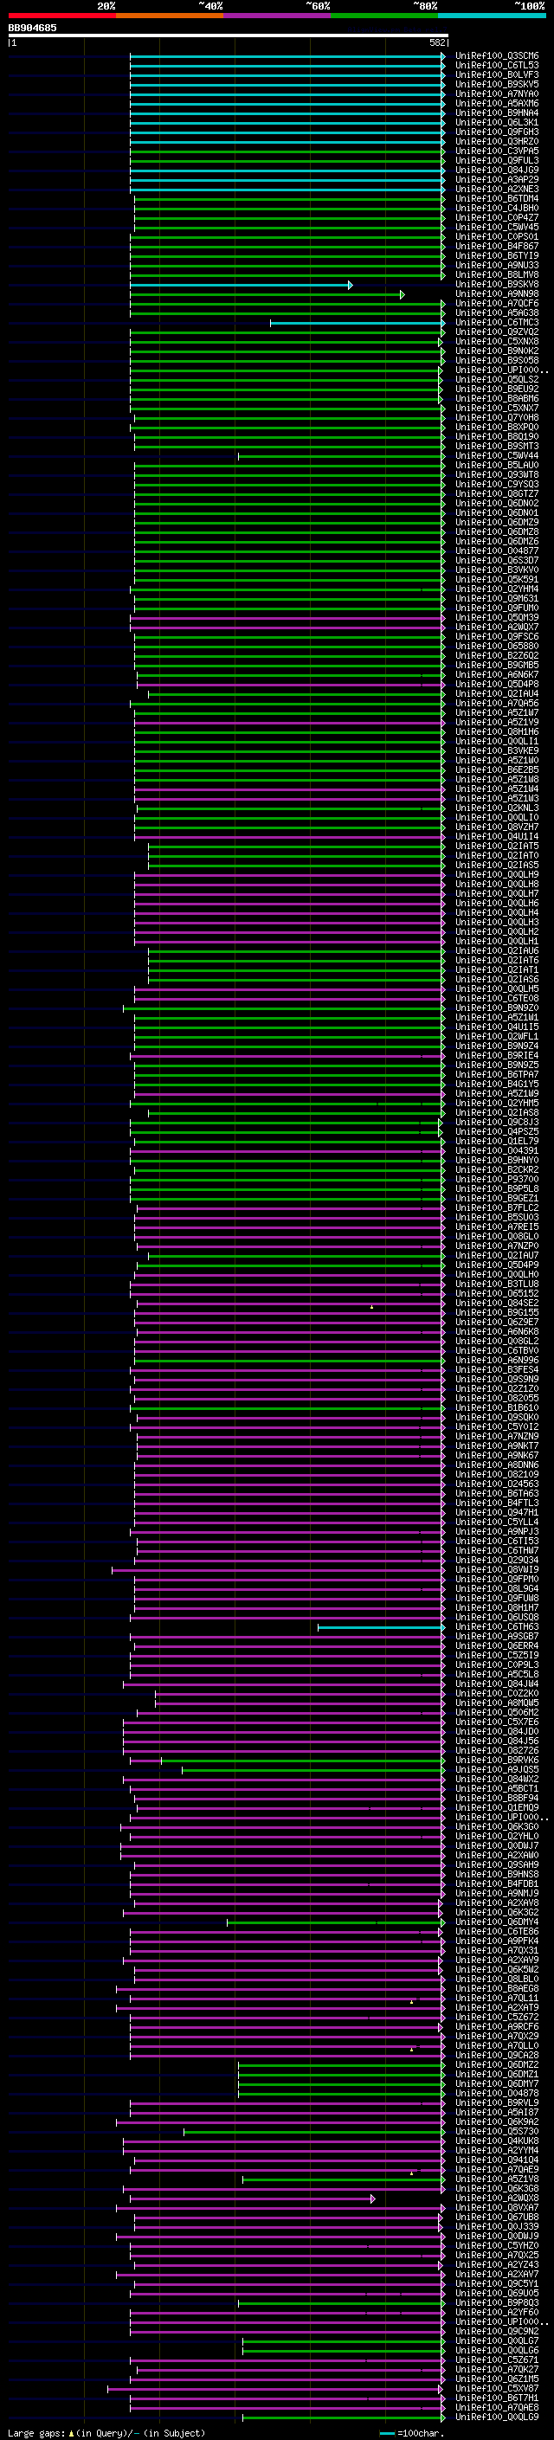The width and height of the screenshot is (554, 2440).
Task: Click hit label UniRef100_A3AP29
Action: pos(497,180)
